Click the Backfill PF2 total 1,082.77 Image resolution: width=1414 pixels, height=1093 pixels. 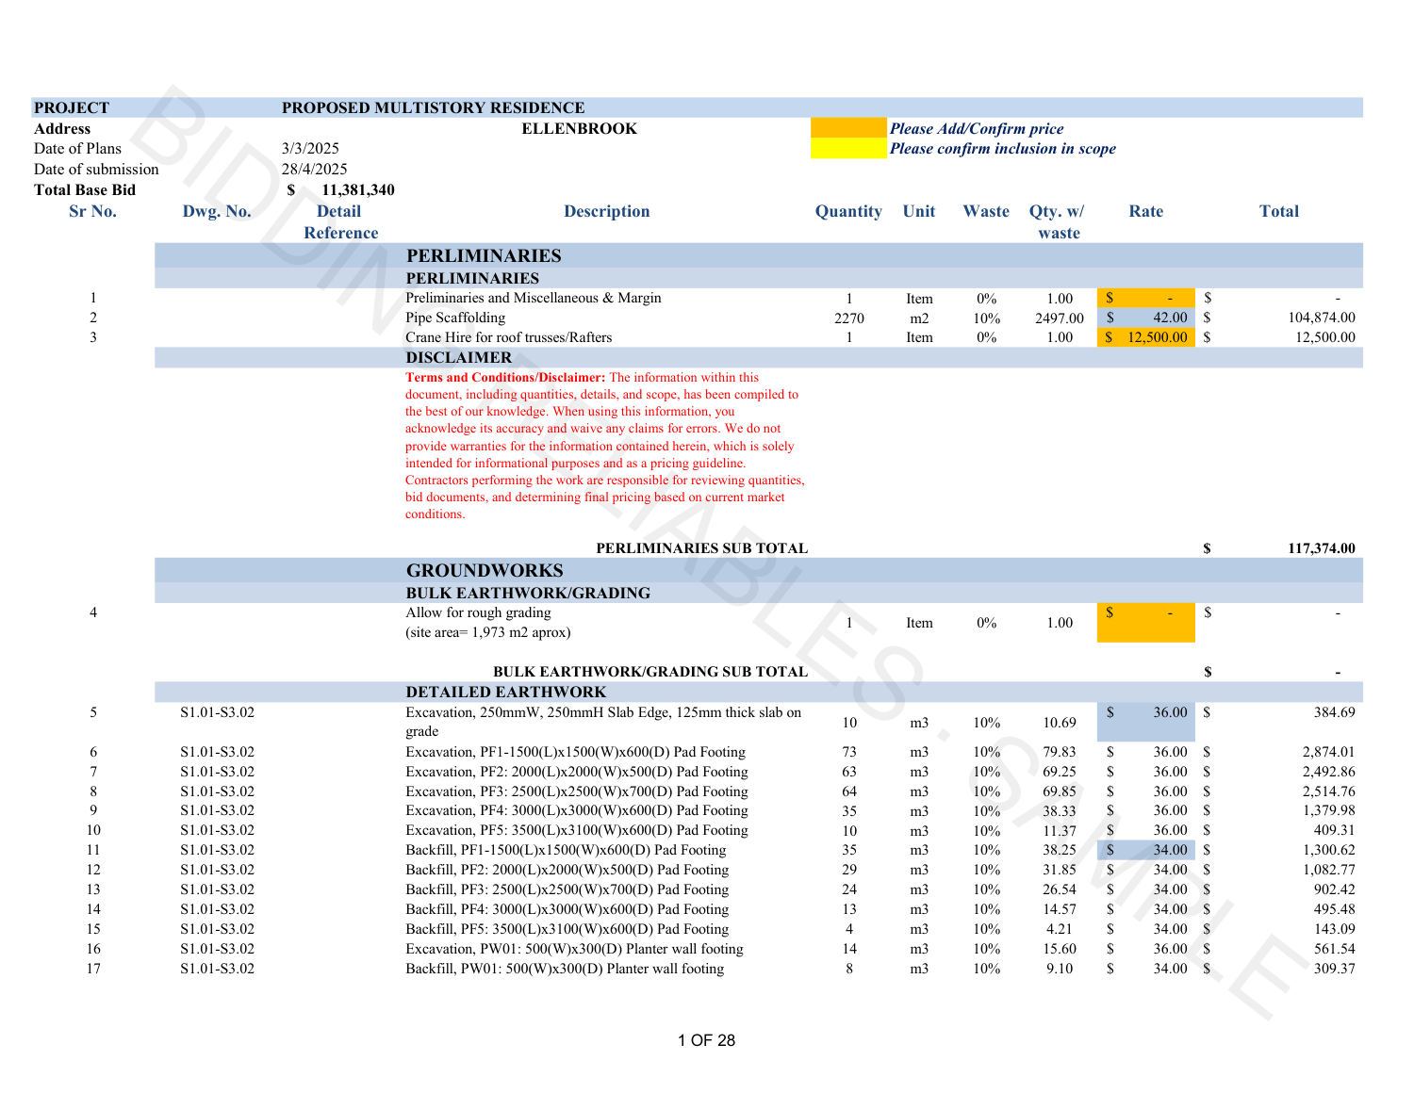(1328, 870)
